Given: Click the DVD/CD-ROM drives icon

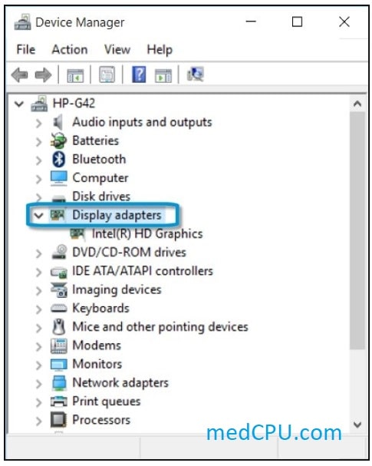Looking at the screenshot, I should point(59,252).
